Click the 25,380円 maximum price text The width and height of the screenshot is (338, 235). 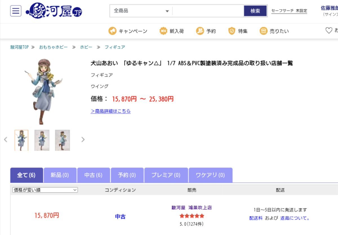[x=161, y=99]
